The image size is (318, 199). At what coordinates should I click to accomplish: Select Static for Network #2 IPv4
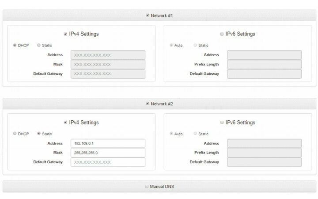(39, 134)
